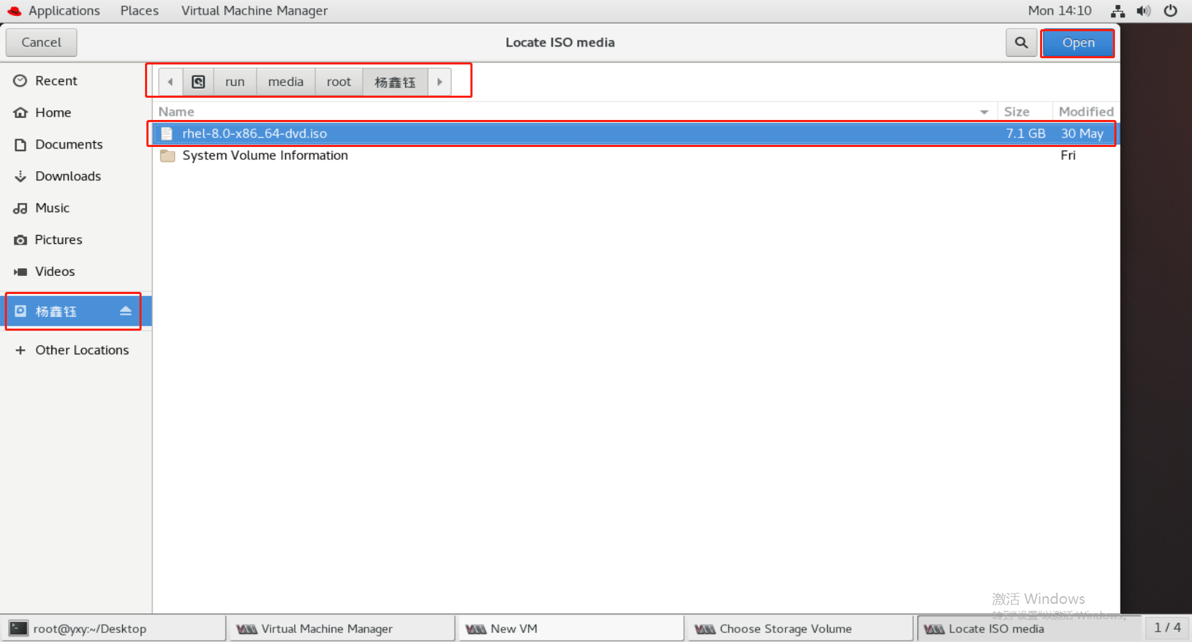The width and height of the screenshot is (1192, 642).
Task: Open Other Locations in the sidebar
Action: 76,350
